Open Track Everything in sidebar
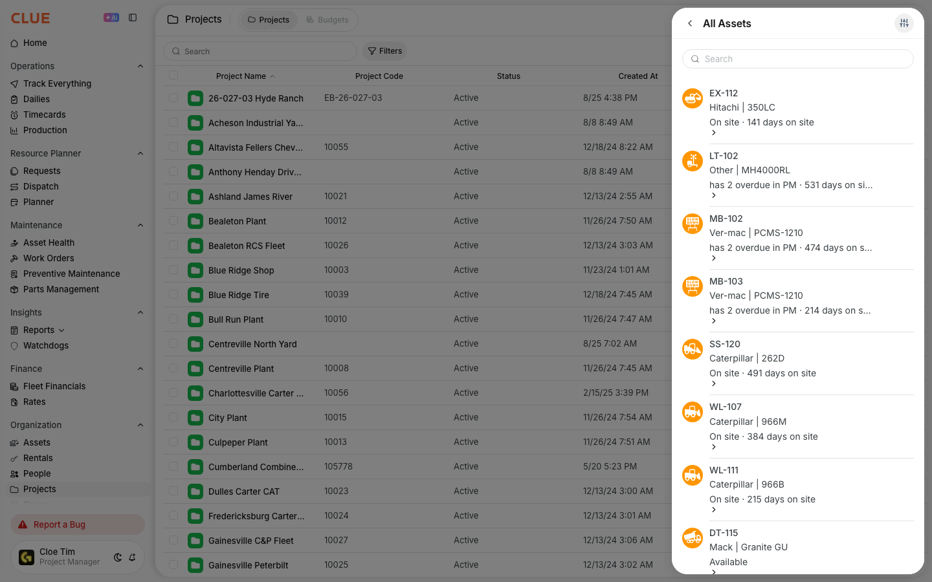 coord(57,84)
